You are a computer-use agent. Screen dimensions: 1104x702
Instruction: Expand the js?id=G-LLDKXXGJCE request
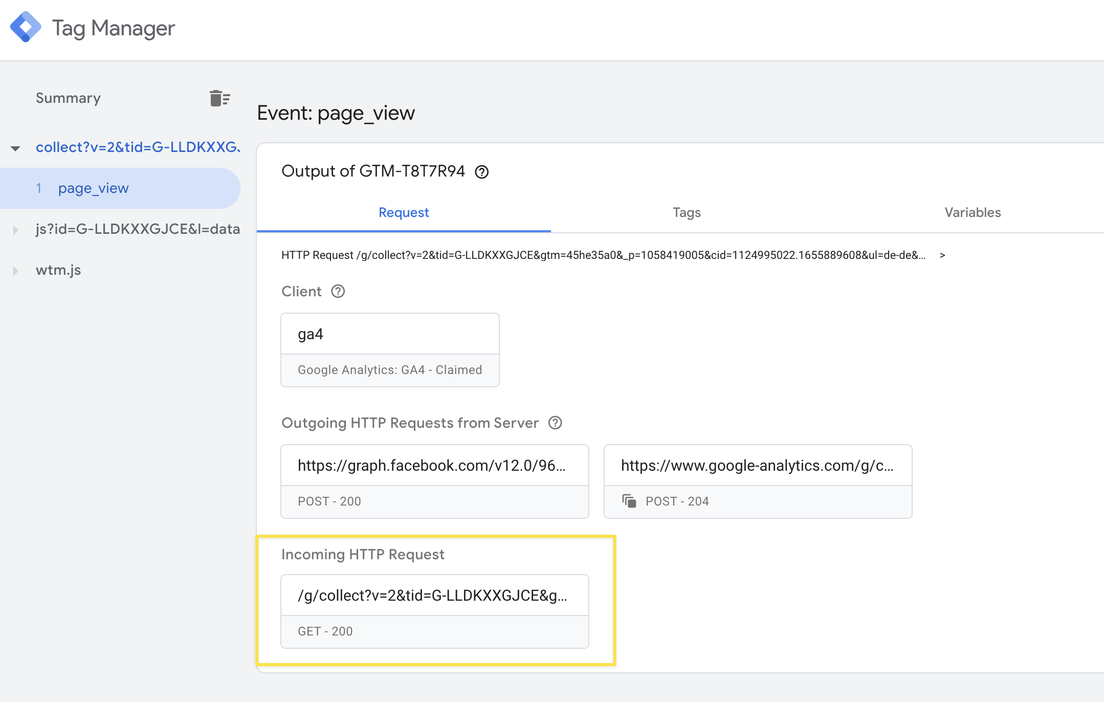click(15, 230)
